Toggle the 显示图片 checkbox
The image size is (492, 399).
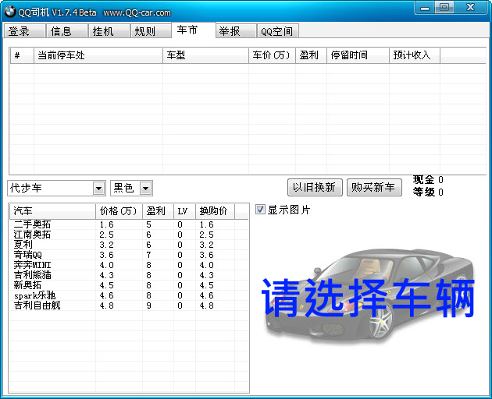coord(260,209)
